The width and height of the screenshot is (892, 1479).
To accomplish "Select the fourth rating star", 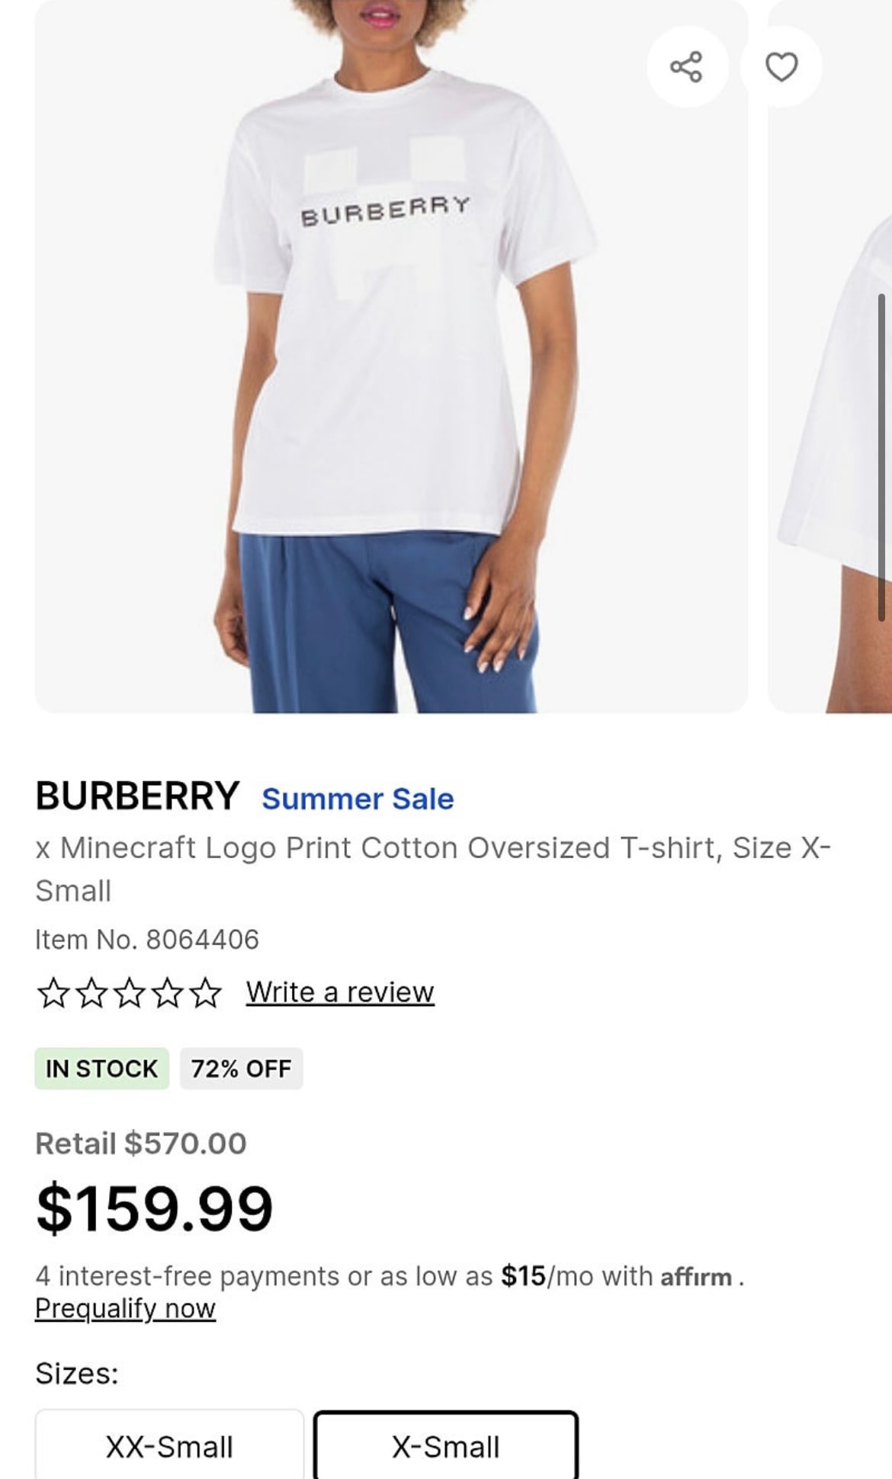I will 168,993.
